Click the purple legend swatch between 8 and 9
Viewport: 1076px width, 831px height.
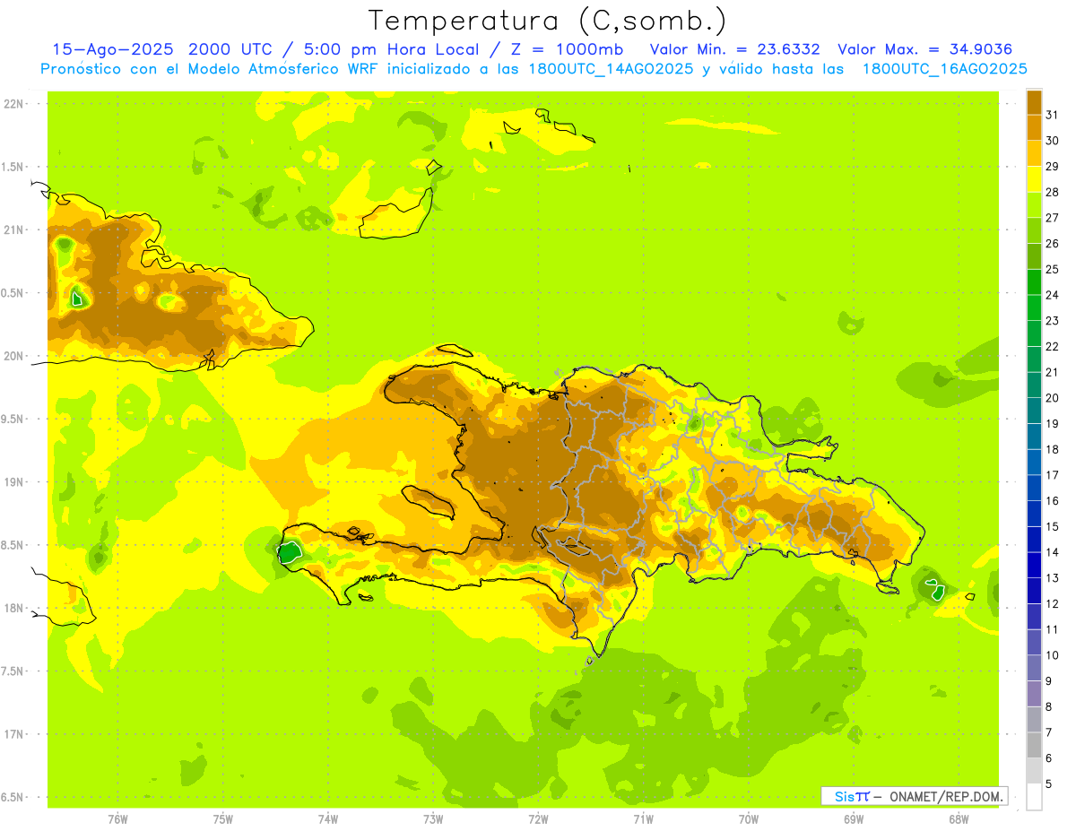coord(1034,694)
